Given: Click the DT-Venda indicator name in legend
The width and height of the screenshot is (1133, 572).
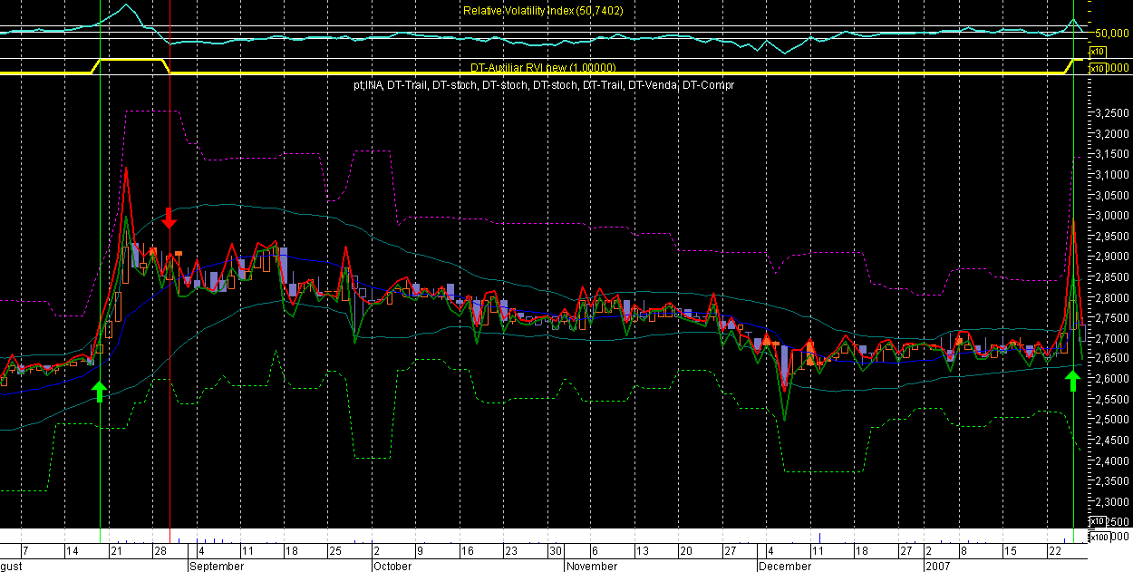Looking at the screenshot, I should [653, 85].
